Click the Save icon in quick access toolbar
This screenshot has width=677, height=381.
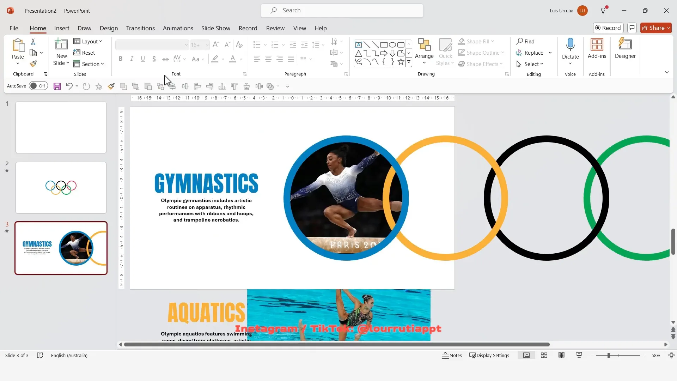tap(57, 86)
